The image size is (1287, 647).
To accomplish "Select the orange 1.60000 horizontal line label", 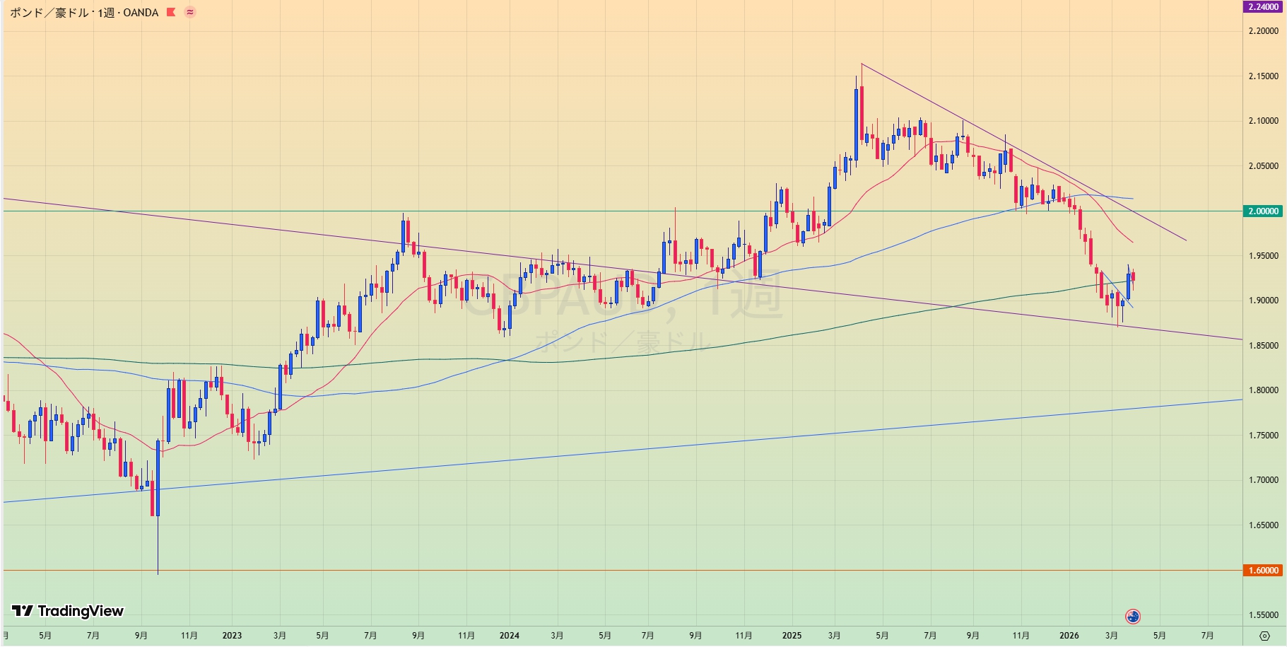I will tap(1263, 571).
